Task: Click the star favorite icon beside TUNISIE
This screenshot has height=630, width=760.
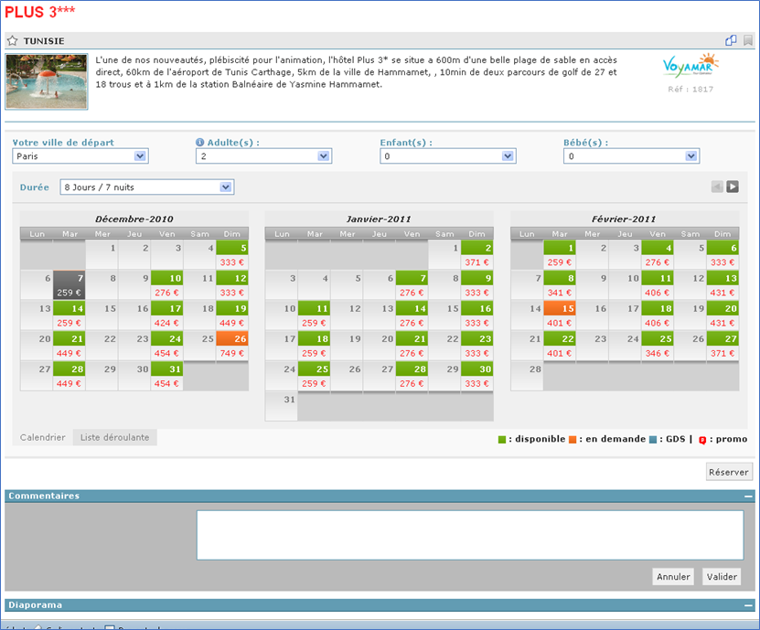Action: [13, 41]
